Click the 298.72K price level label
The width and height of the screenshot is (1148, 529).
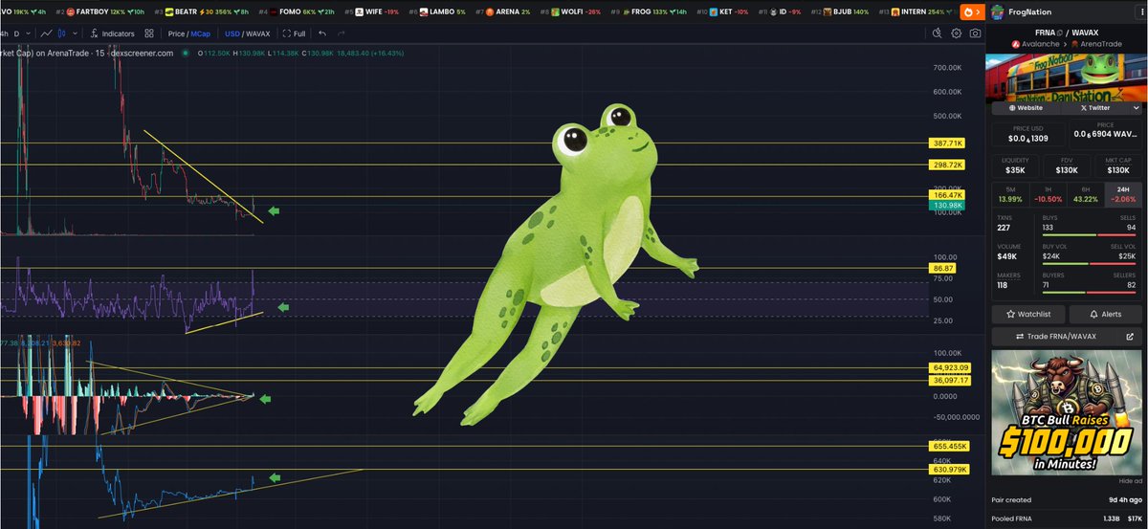(947, 165)
